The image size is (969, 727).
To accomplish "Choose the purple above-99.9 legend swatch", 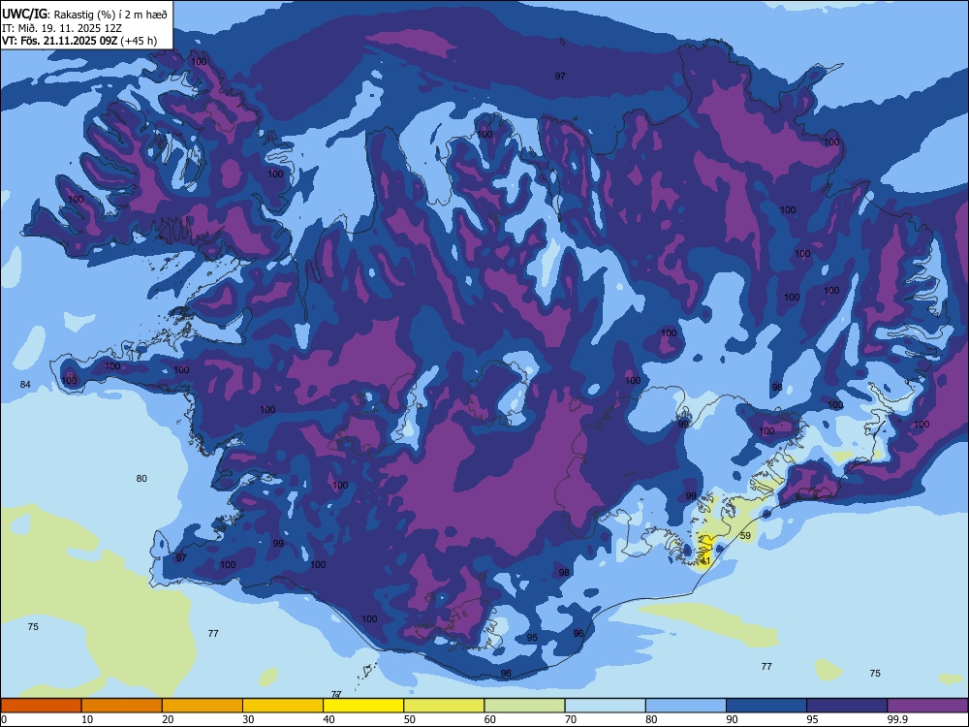I will [x=927, y=706].
